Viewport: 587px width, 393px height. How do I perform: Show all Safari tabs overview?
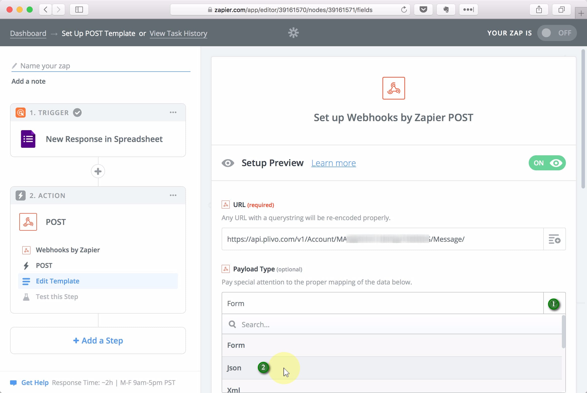pyautogui.click(x=562, y=10)
